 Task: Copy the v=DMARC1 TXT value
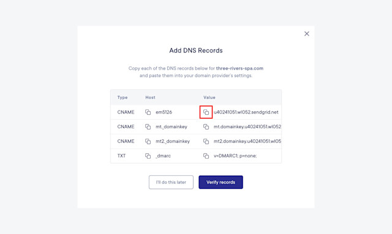(206, 156)
